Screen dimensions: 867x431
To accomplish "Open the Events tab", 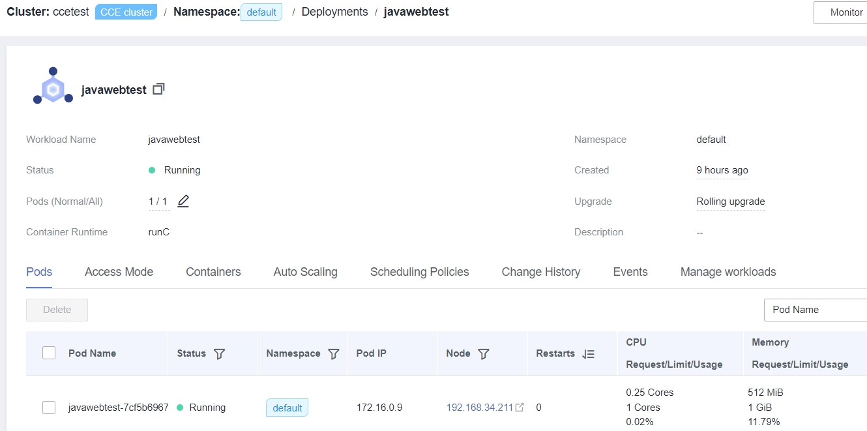I will tap(630, 272).
